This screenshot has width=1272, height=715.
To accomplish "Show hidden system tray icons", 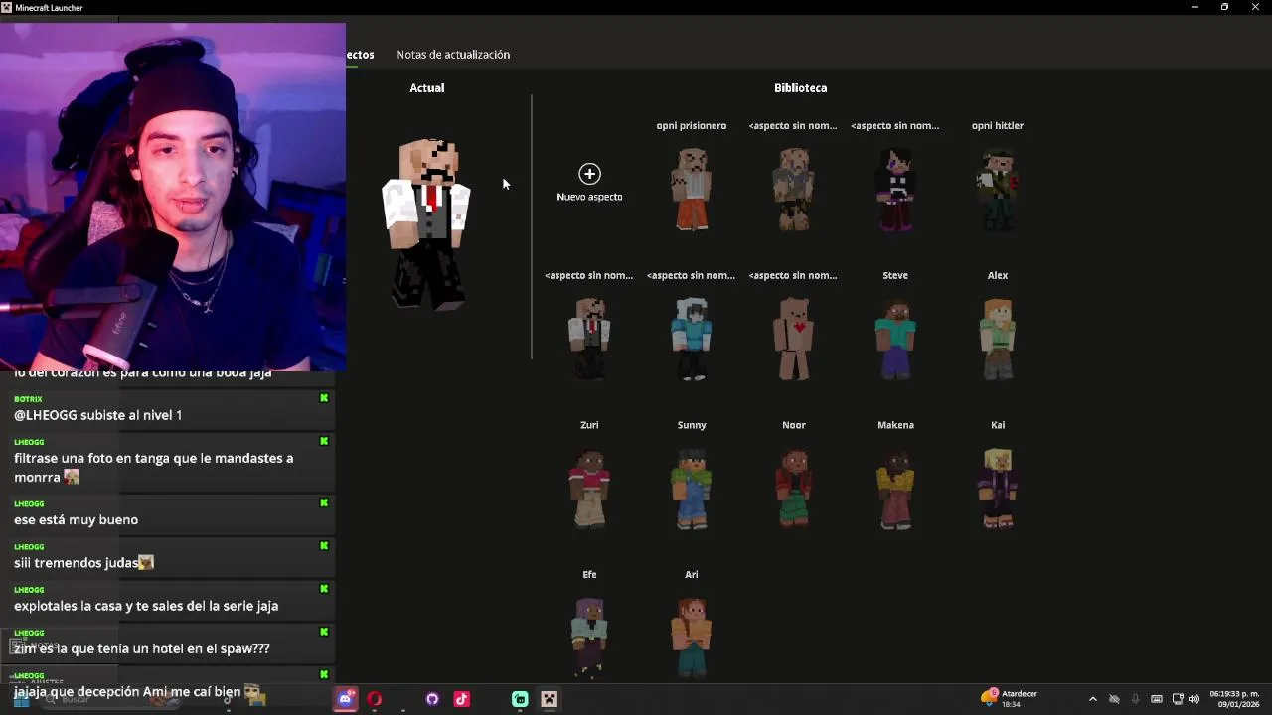I will [x=1093, y=699].
